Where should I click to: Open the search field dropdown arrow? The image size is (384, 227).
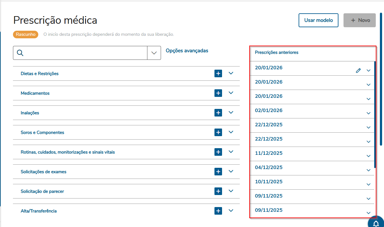click(154, 53)
